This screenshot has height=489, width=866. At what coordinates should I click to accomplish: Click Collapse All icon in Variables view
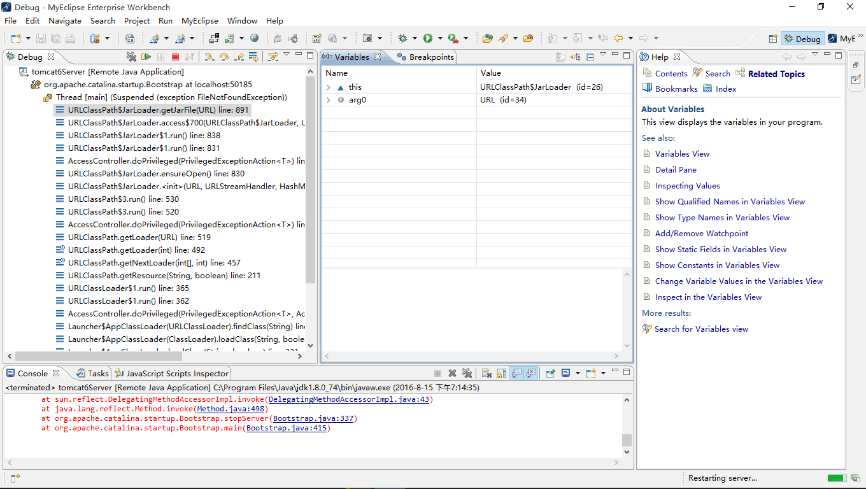[x=590, y=57]
